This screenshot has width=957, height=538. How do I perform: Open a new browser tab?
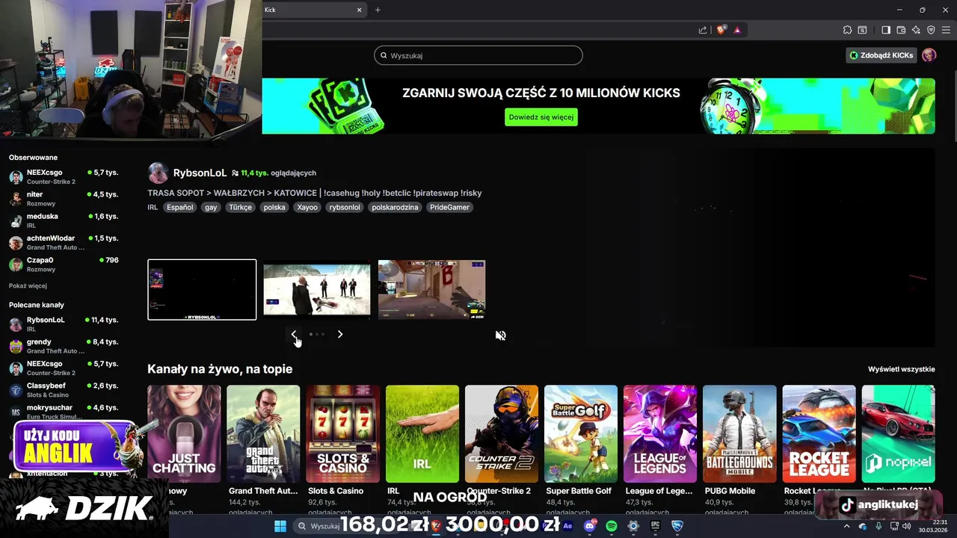tap(378, 10)
